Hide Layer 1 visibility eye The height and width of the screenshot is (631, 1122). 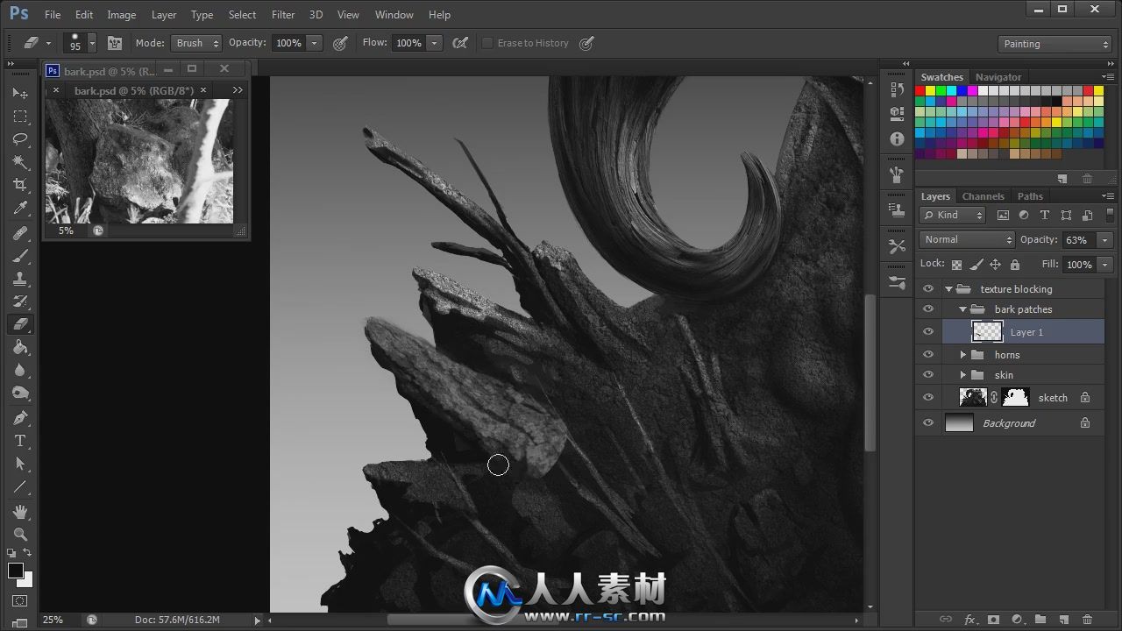click(928, 332)
